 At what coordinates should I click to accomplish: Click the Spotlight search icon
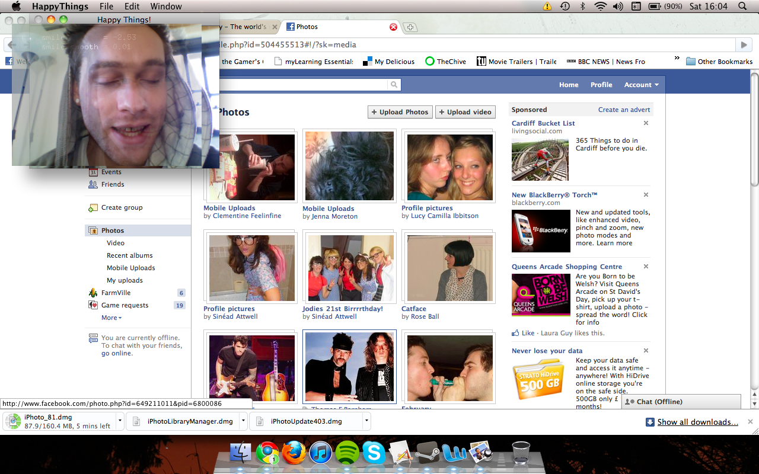coord(742,7)
